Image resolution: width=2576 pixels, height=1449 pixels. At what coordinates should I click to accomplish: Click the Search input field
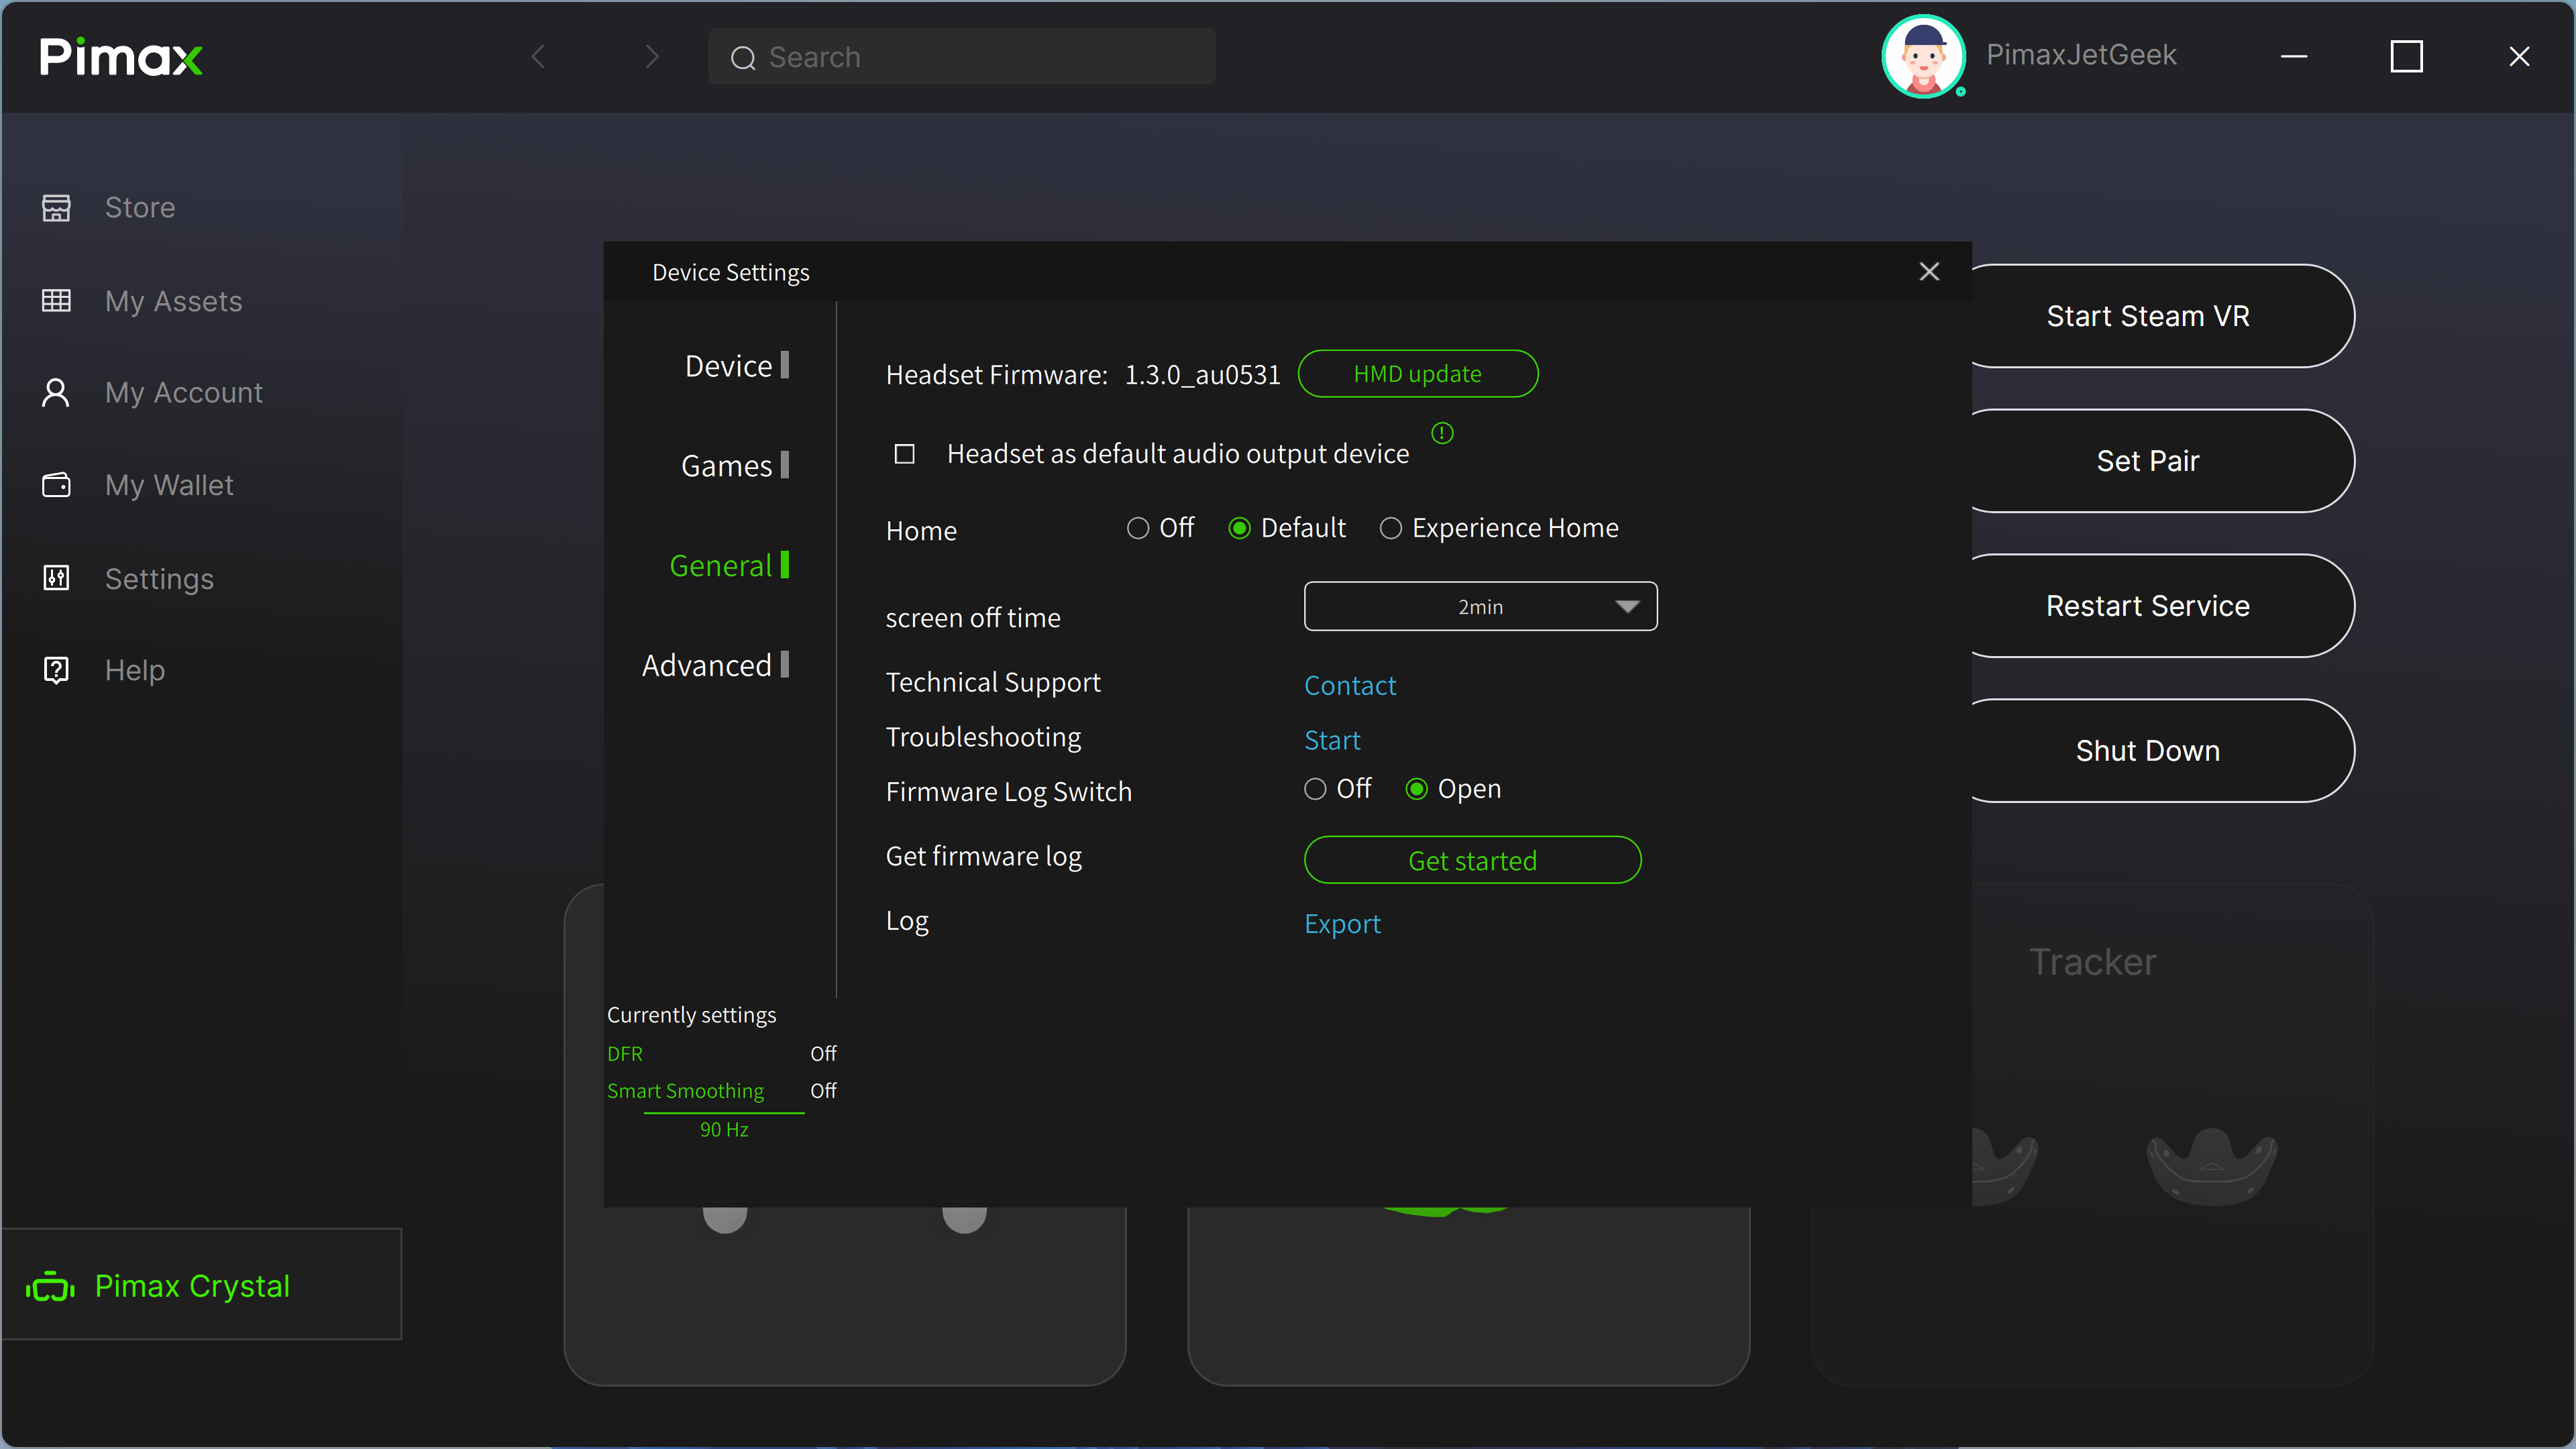[x=962, y=57]
